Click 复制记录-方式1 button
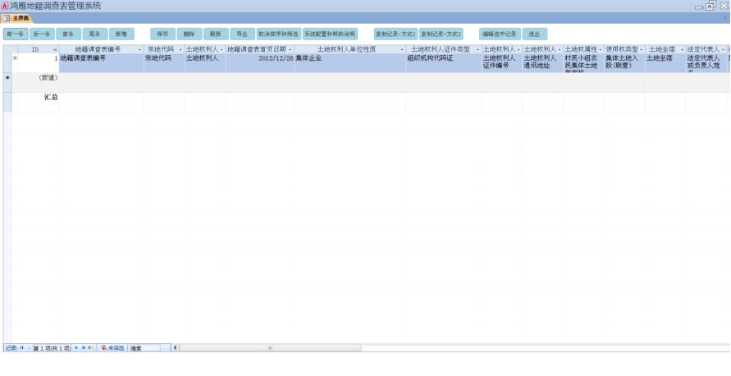Screen dimensions: 731x376 [x=395, y=34]
